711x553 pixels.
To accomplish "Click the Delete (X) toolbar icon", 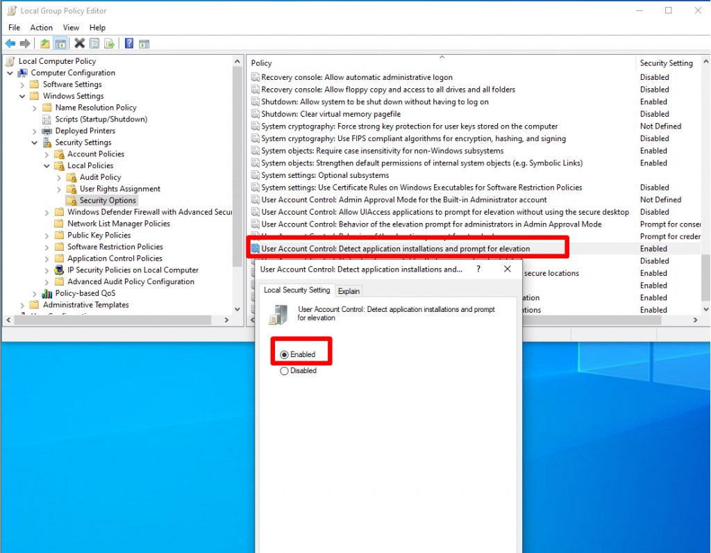I will click(78, 43).
